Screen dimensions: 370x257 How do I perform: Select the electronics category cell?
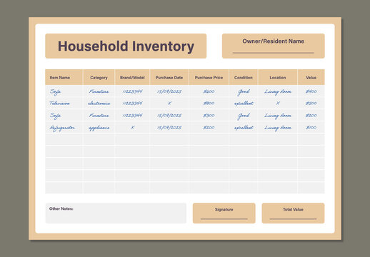coord(99,104)
